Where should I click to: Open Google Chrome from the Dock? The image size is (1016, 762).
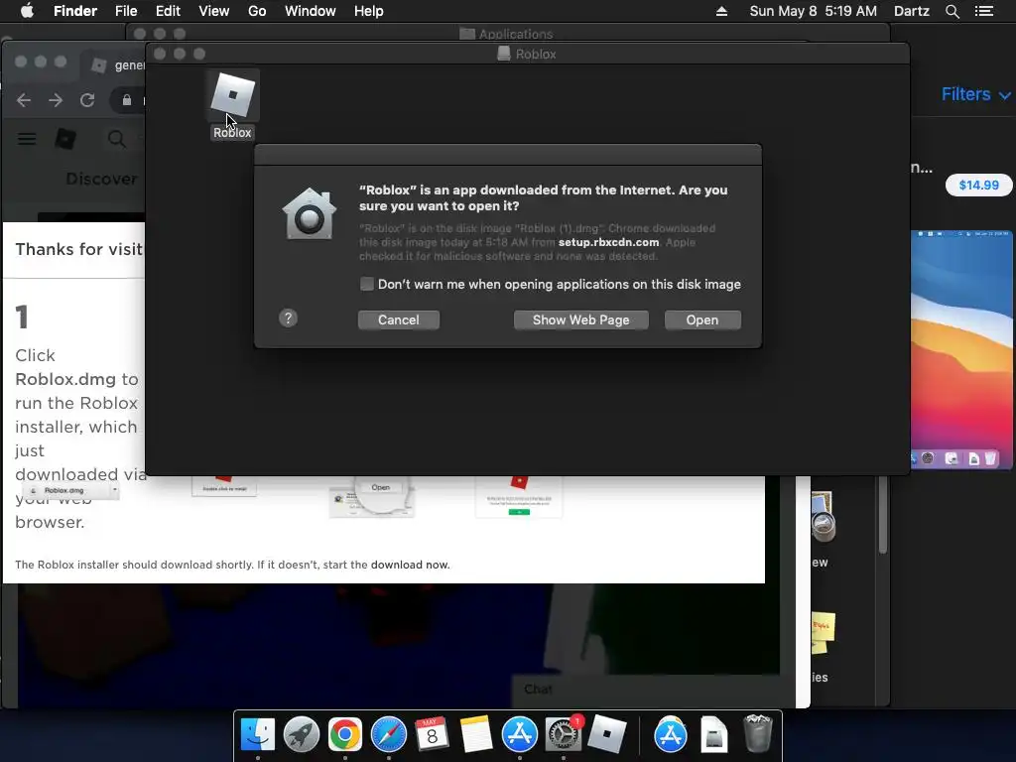click(344, 735)
